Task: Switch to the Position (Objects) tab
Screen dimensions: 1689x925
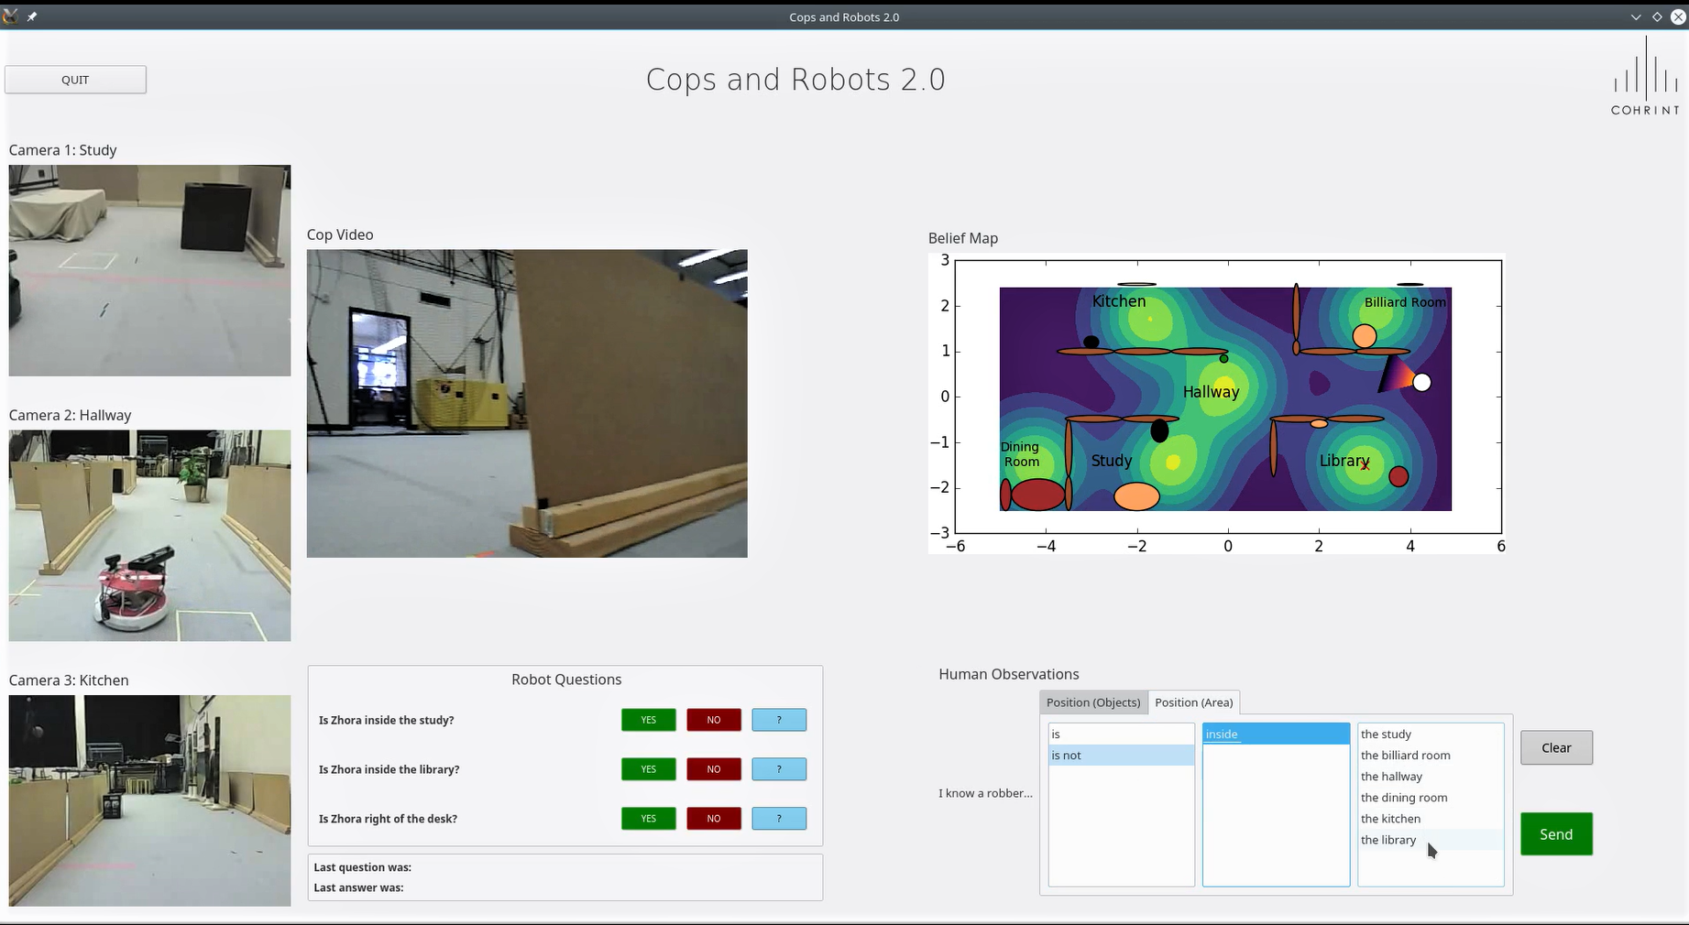Action: click(1093, 702)
